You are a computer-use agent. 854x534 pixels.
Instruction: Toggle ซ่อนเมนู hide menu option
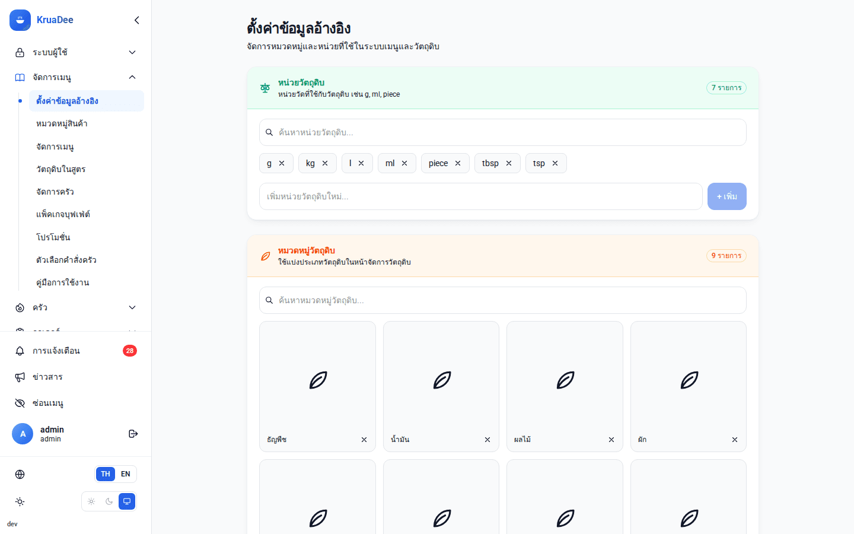tap(76, 403)
